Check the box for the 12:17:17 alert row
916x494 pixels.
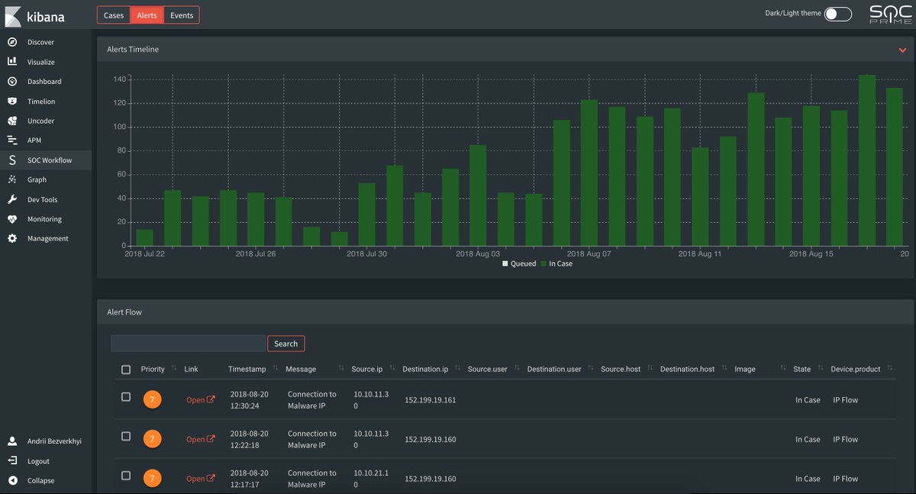tap(126, 476)
